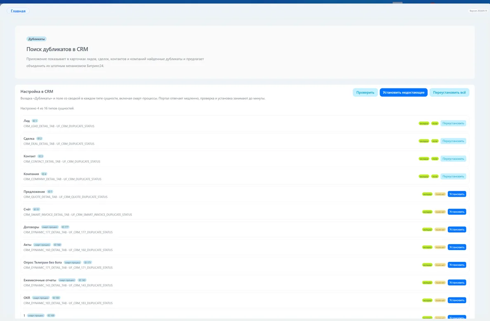The width and height of the screenshot is (490, 321).
Task: Install setup for Предложение row
Action: (x=457, y=194)
